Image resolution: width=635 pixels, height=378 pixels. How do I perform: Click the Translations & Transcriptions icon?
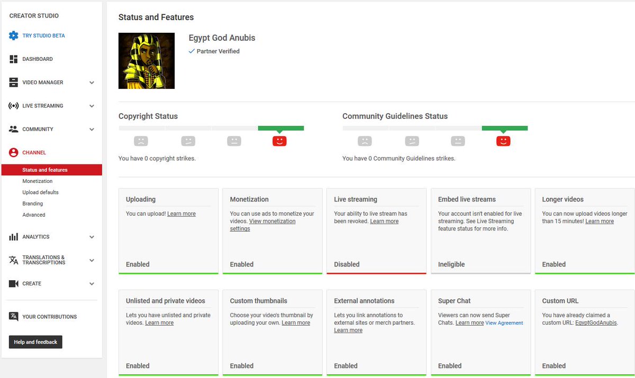point(14,260)
